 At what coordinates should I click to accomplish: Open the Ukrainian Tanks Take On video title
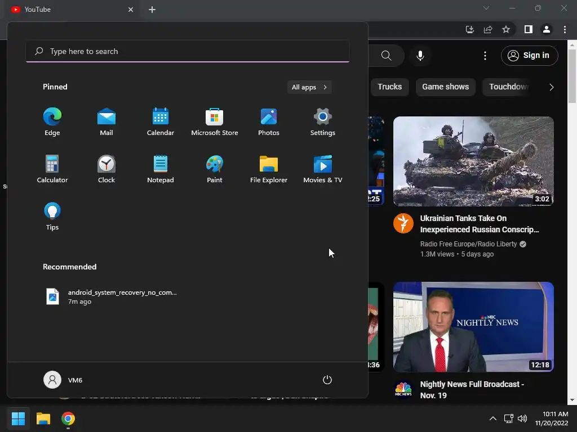480,224
